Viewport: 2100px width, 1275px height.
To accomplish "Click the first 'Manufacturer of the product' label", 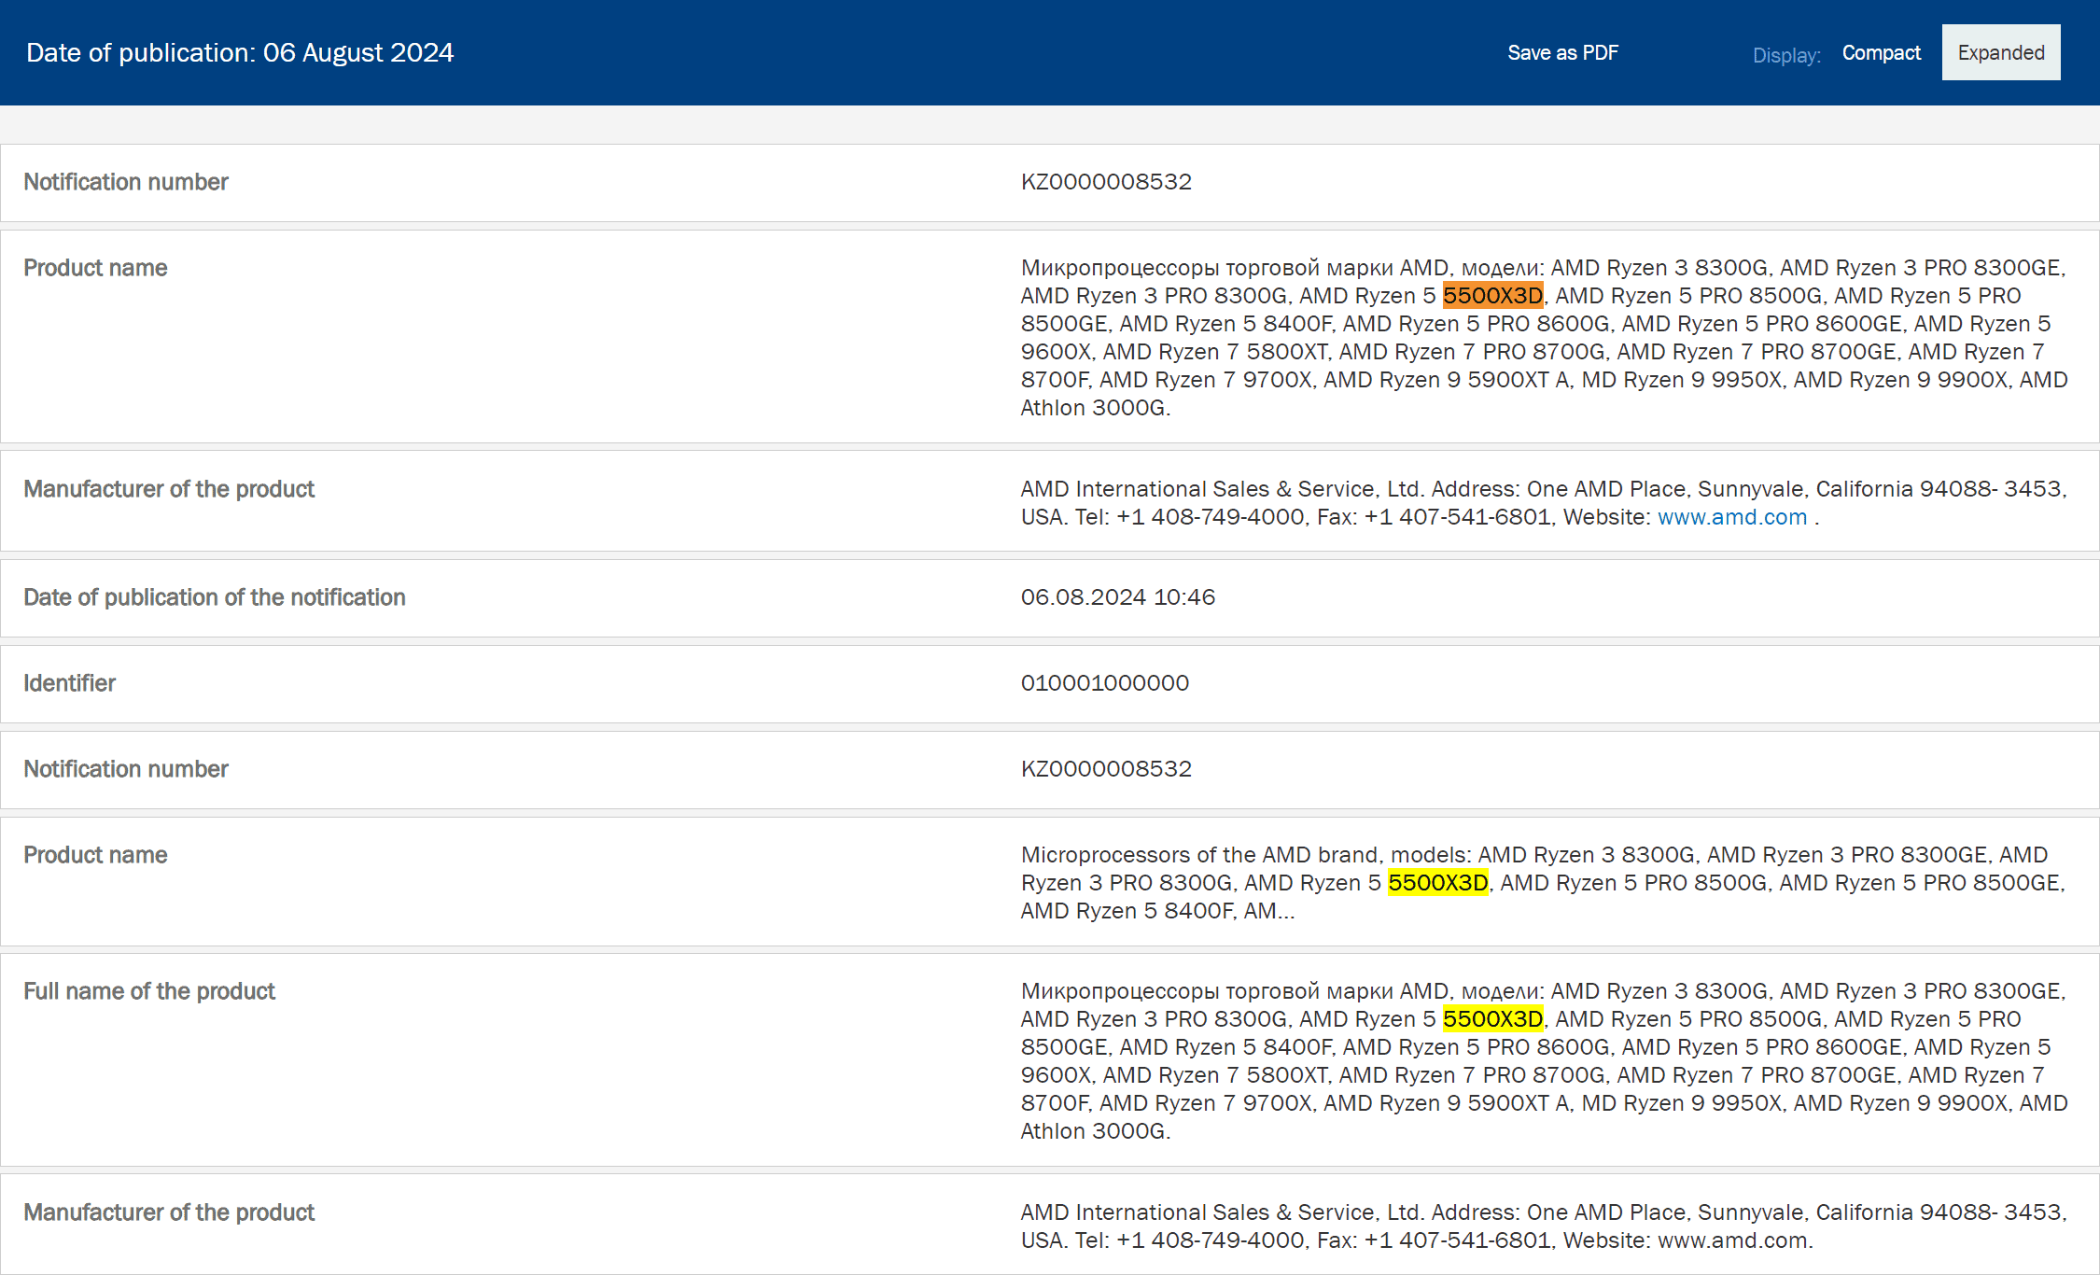I will pyautogui.click(x=169, y=489).
